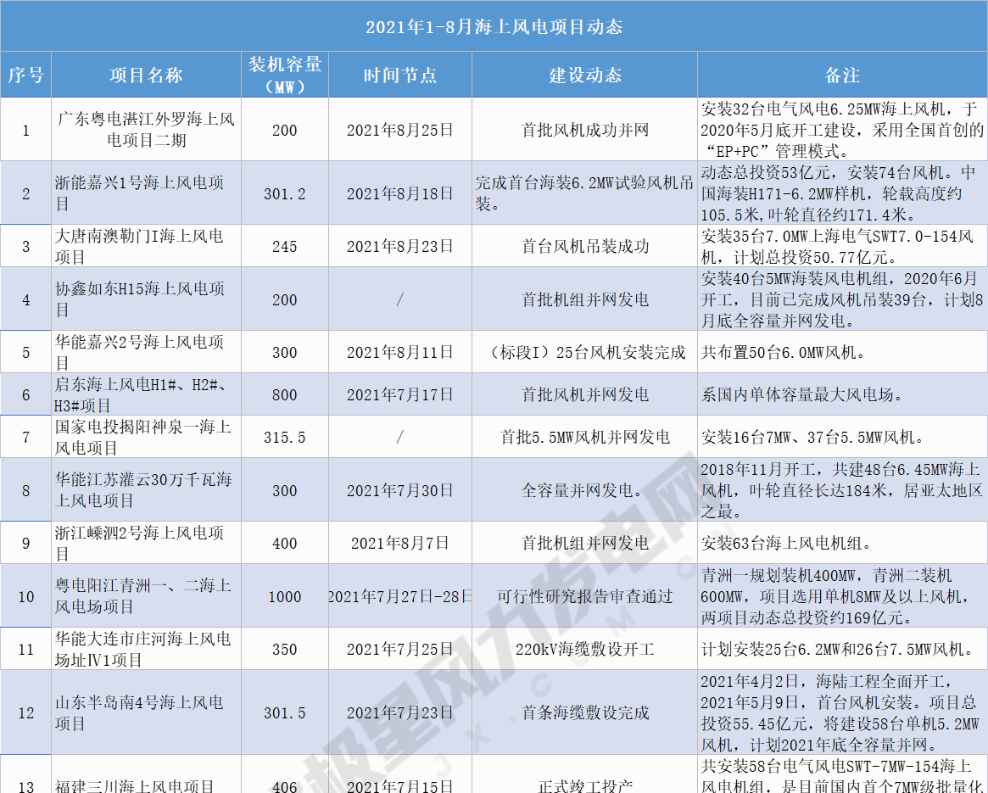The image size is (988, 793).
Task: Click the table title 2021年1-8月海上风电项目动态
Action: (x=494, y=27)
